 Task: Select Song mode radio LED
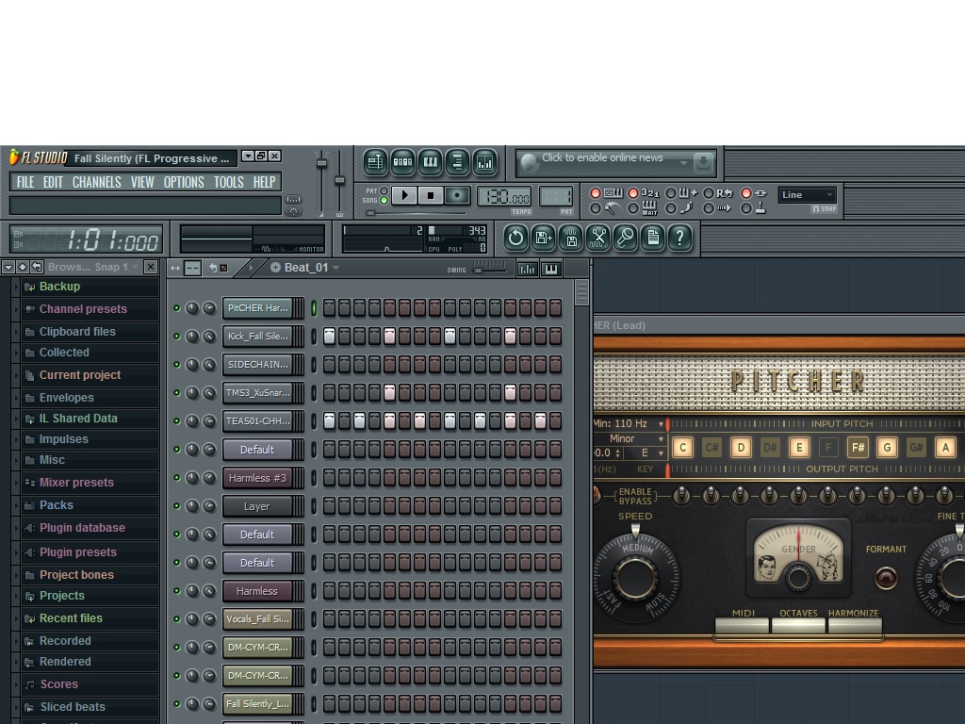384,200
